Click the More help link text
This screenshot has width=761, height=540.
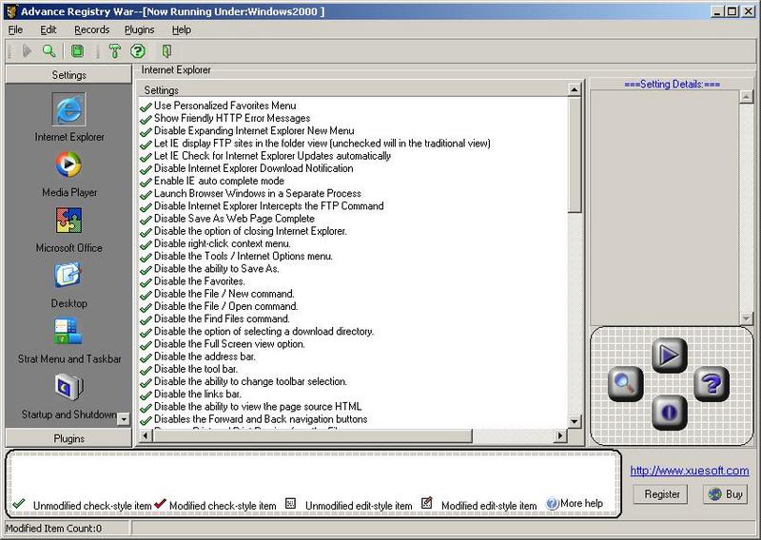coord(581,504)
